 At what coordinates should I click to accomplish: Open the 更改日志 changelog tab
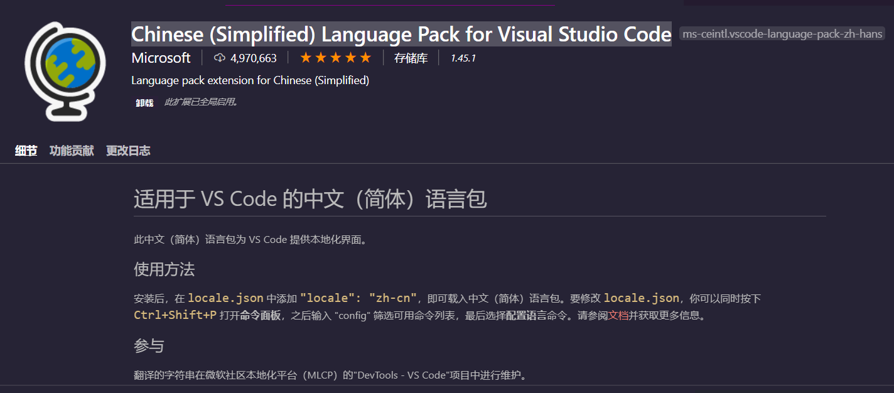click(x=127, y=151)
